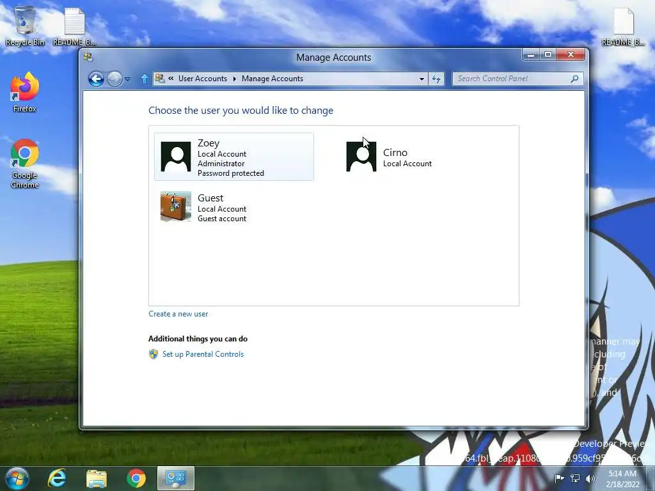The image size is (655, 491).
Task: Click the volume speaker tray icon
Action: (x=590, y=478)
